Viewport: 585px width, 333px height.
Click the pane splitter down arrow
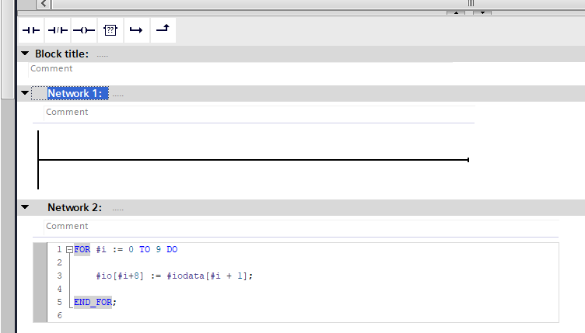[482, 12]
